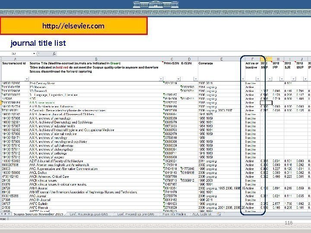Click the sheet tab scroll arrows

[x=6, y=214]
